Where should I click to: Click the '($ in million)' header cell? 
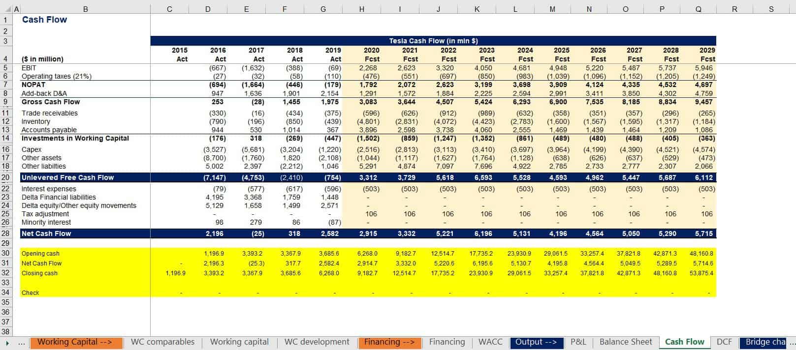pyautogui.click(x=42, y=59)
